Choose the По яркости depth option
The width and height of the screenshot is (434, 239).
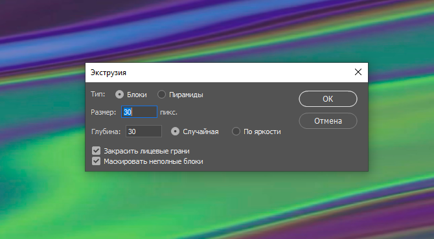click(236, 131)
